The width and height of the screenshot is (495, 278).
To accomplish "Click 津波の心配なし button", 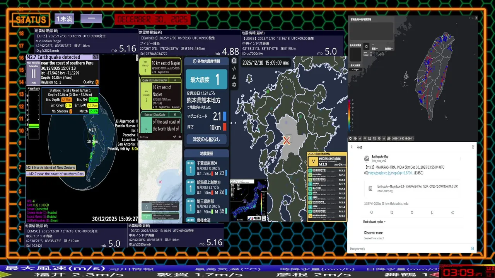I will pyautogui.click(x=207, y=139).
